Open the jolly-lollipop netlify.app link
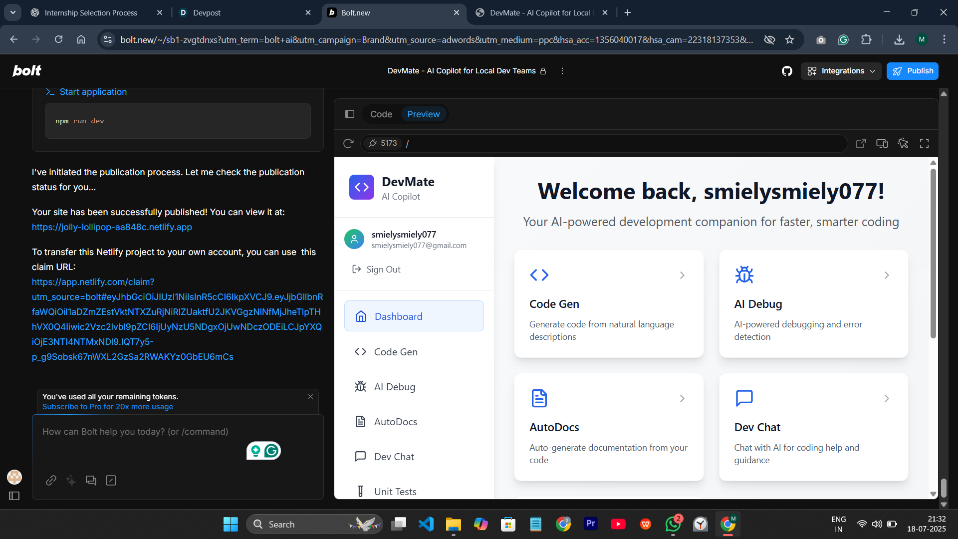The height and width of the screenshot is (539, 958). click(x=112, y=227)
